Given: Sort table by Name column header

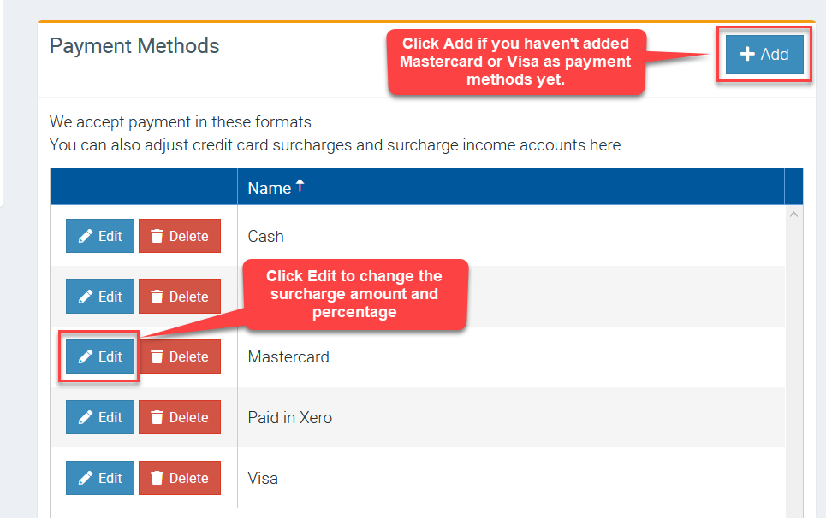Looking at the screenshot, I should tap(270, 188).
